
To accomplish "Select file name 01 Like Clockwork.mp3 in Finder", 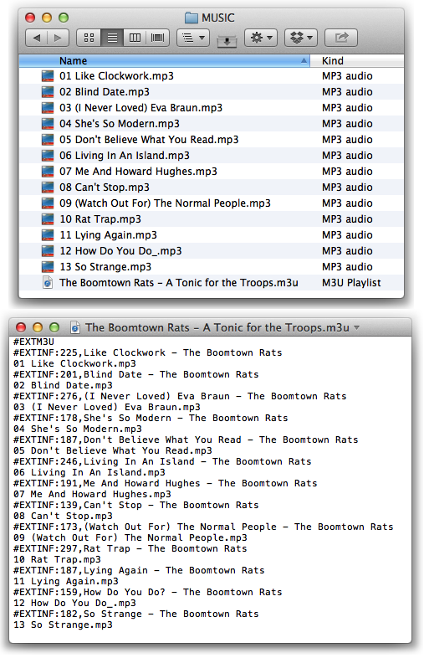I will click(x=116, y=76).
